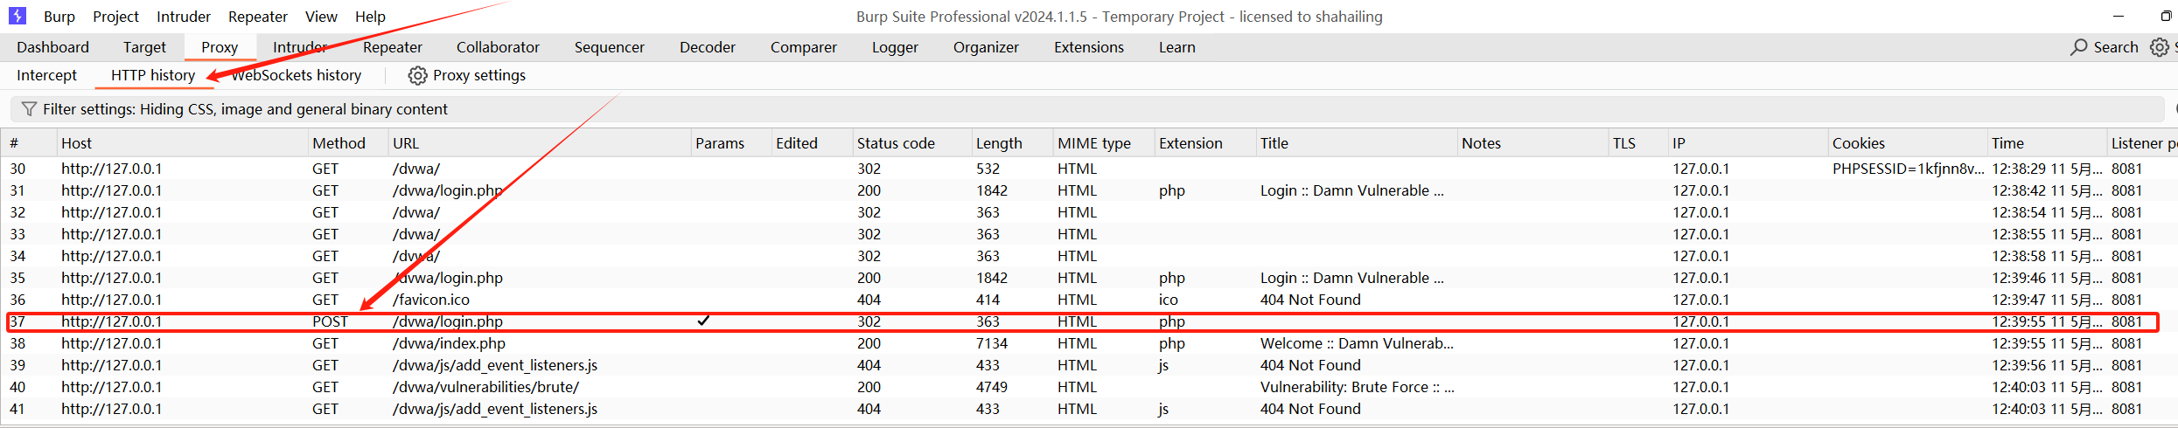
Task: Sort by the TLS column header
Action: pyautogui.click(x=1637, y=143)
